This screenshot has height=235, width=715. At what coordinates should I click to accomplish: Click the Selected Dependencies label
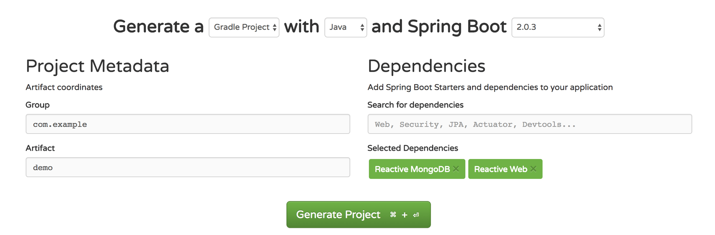pos(413,148)
